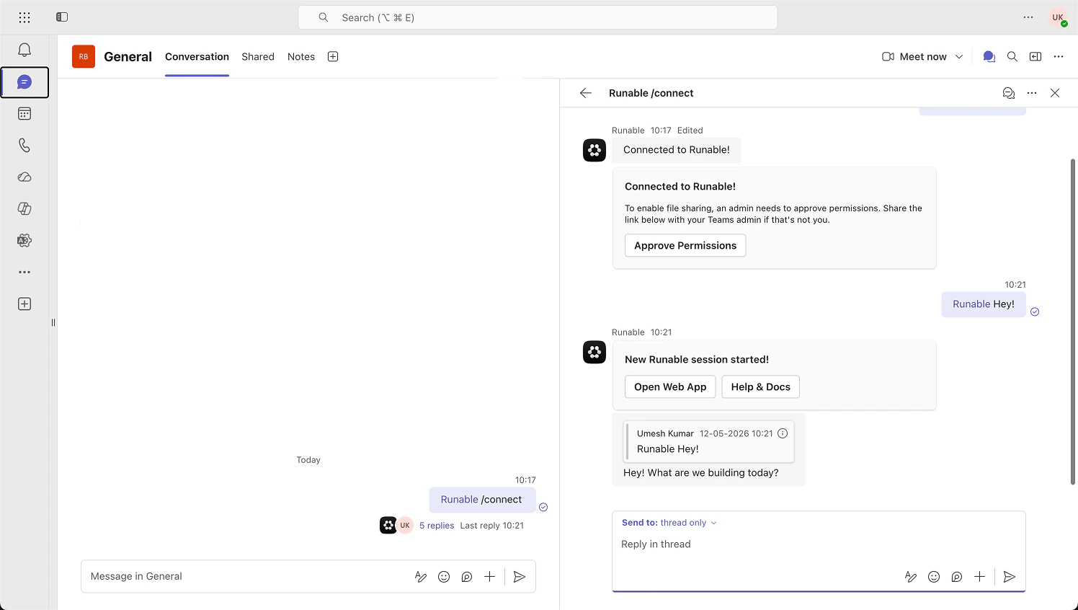
Task: Click Help & Docs button
Action: 760,387
